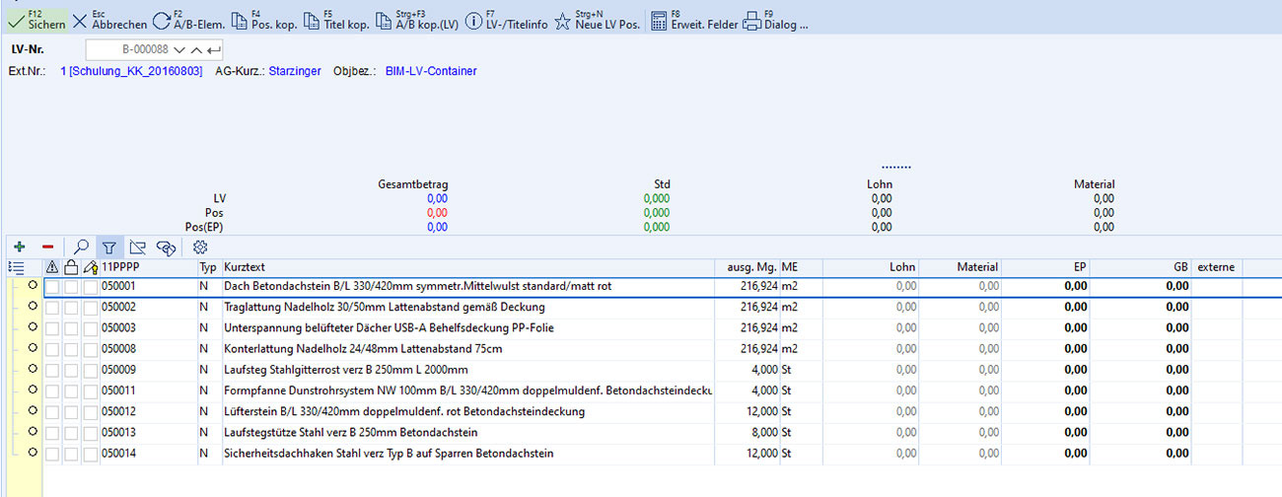Click the key-lock column header
Image resolution: width=1282 pixels, height=497 pixels.
coord(91,267)
